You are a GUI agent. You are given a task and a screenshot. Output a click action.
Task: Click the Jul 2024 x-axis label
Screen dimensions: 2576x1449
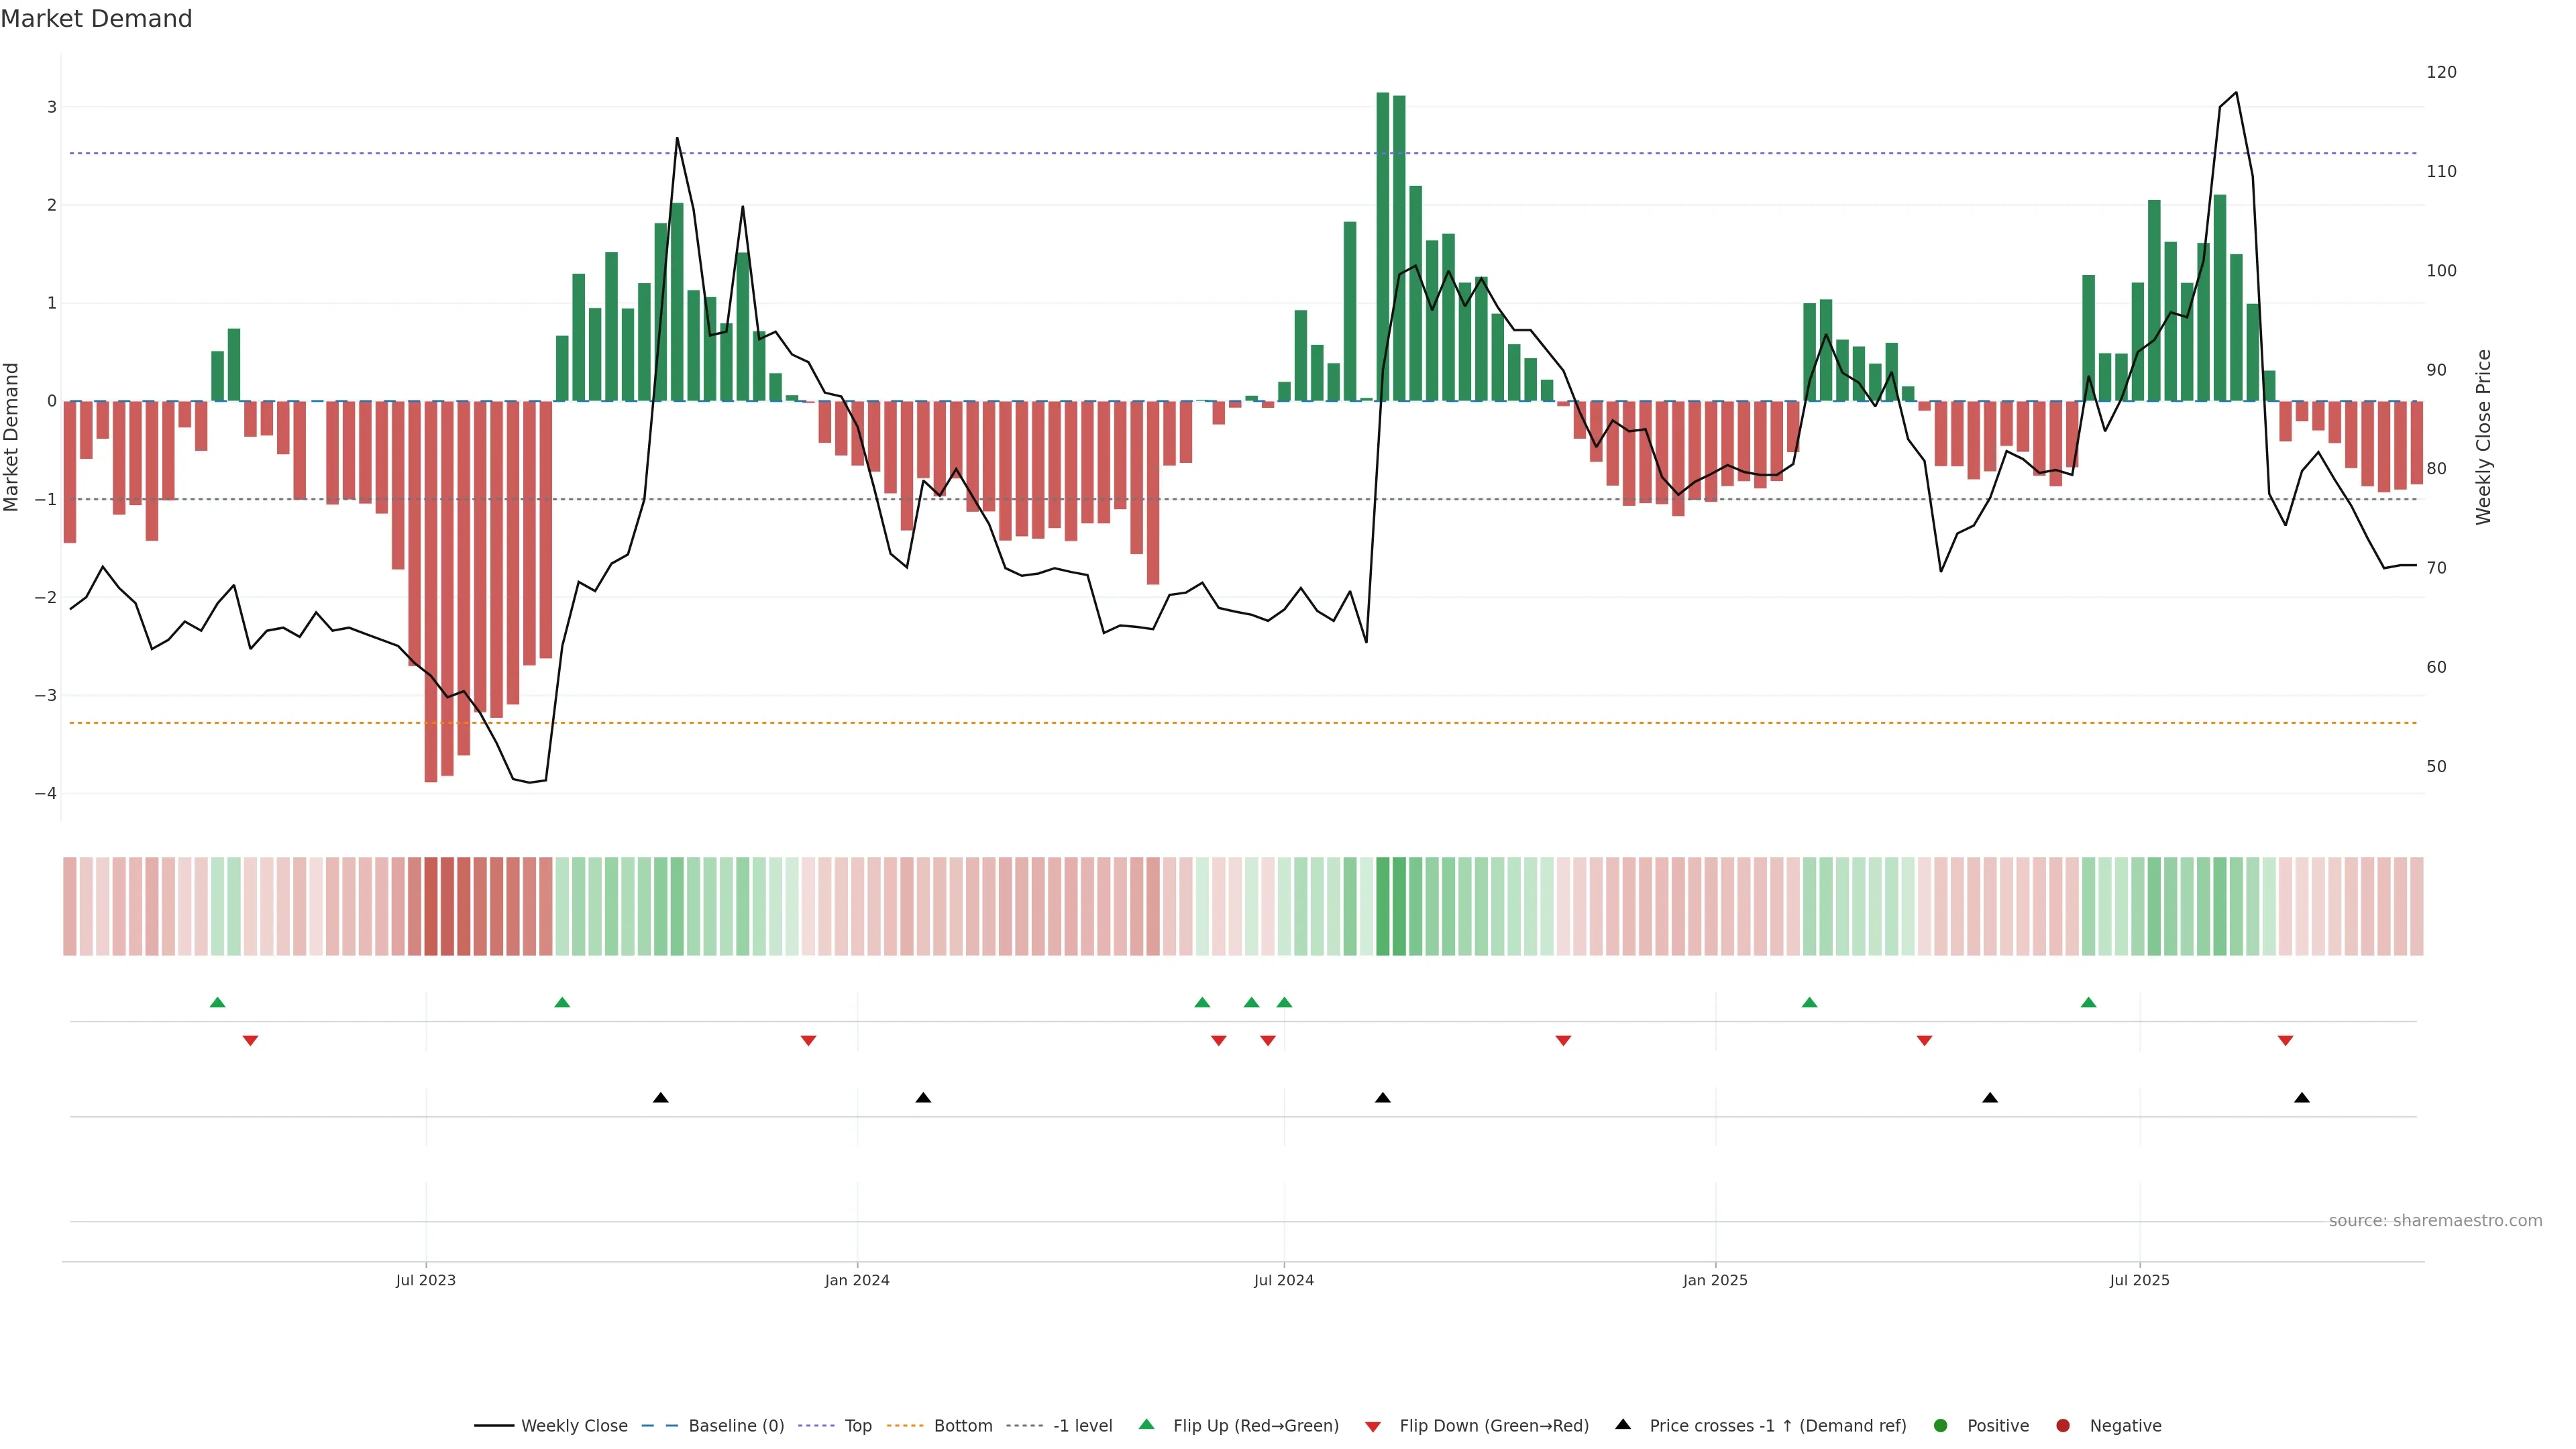click(x=1283, y=1280)
